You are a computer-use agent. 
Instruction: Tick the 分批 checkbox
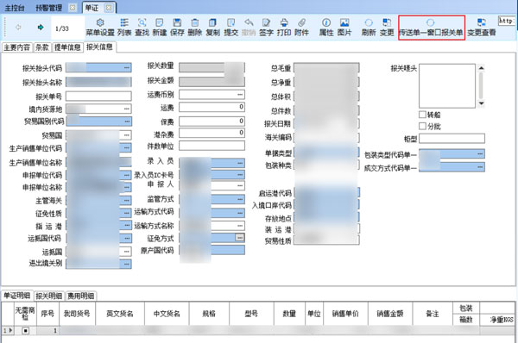(422, 126)
